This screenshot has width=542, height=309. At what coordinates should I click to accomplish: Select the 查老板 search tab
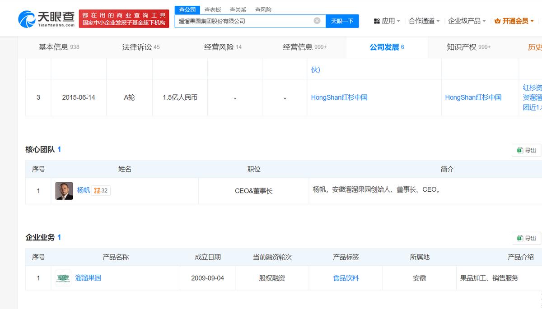pyautogui.click(x=212, y=9)
